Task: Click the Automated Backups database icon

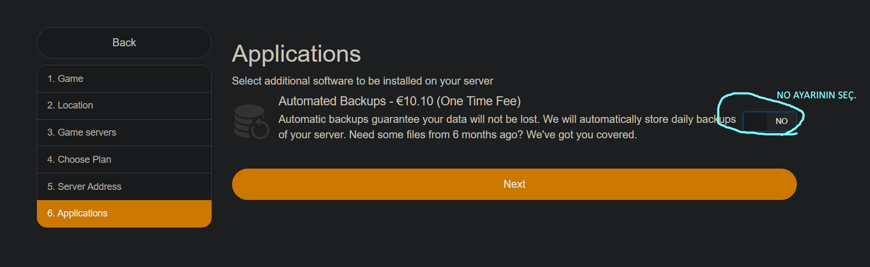Action: click(250, 120)
